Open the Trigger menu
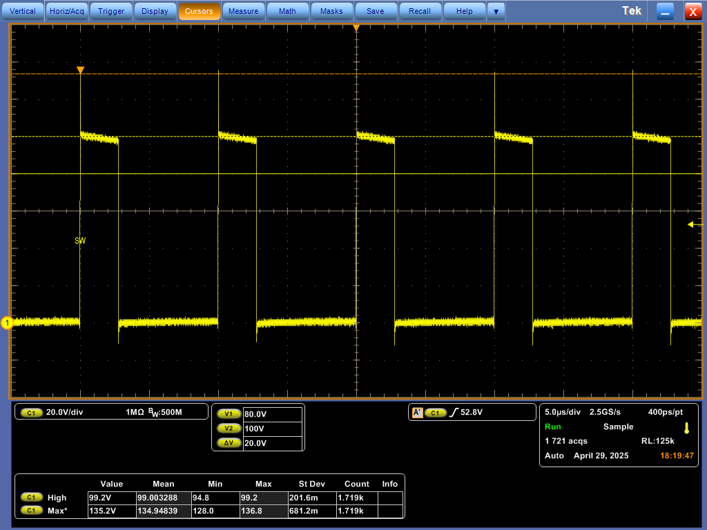 click(x=111, y=11)
